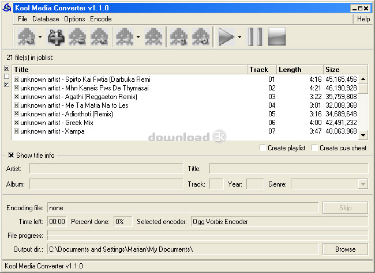375x273 pixels.
Task: Click the Track number input field
Action: coord(216,184)
